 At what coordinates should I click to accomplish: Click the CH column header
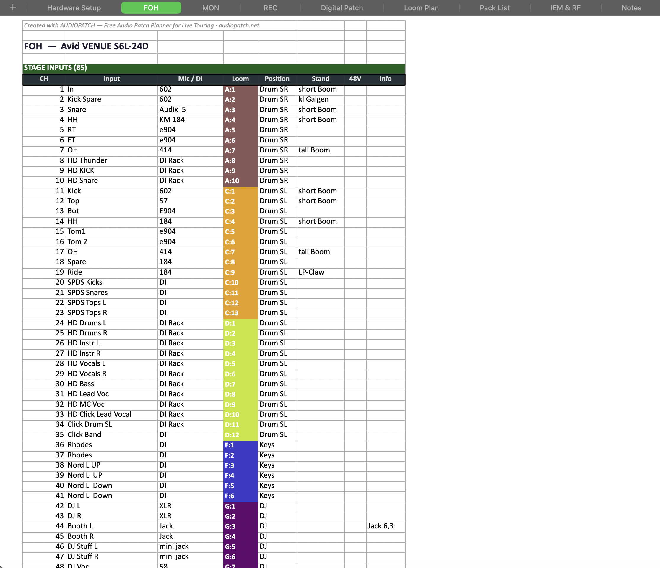[44, 79]
